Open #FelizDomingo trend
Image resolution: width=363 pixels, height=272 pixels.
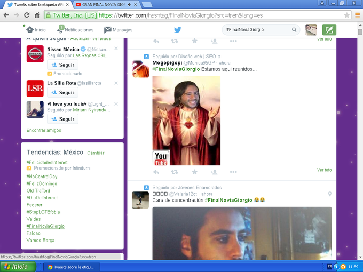[42, 183]
